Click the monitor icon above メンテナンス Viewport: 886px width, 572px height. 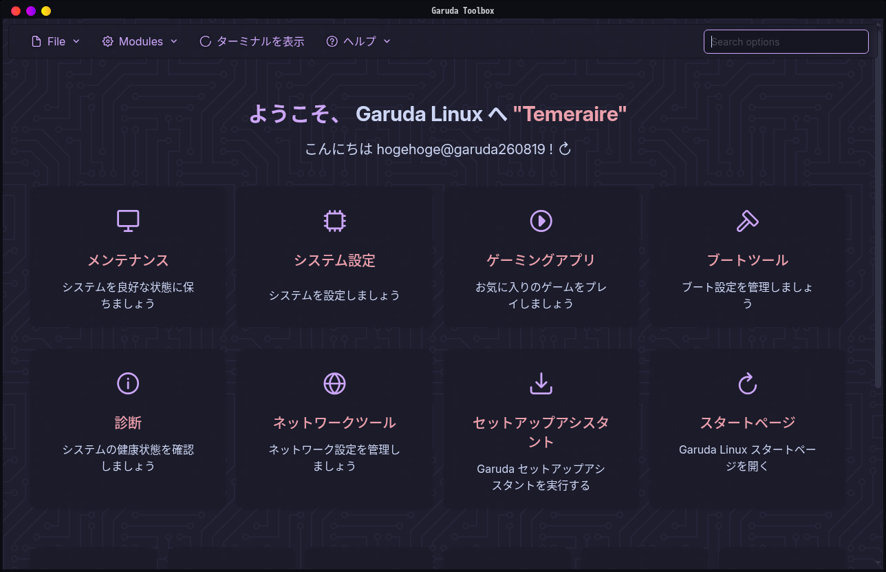click(128, 220)
